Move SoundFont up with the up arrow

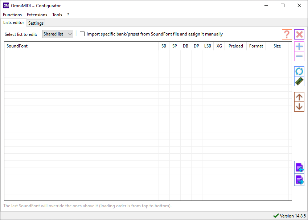click(299, 97)
